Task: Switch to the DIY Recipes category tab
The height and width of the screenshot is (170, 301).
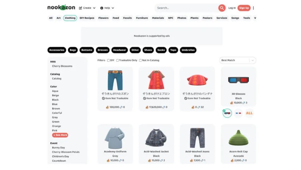Action: click(x=87, y=18)
